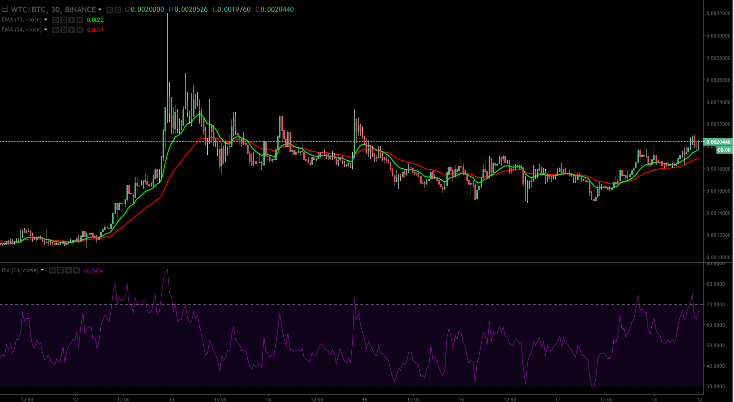Screen dimensions: 734x402
Task: Click the 08:00 countdown label on price axis
Action: 724,150
